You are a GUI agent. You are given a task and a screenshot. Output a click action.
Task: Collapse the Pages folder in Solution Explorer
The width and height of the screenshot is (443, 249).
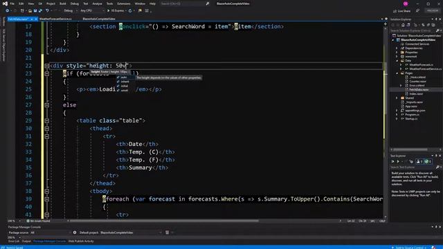(x=397, y=73)
